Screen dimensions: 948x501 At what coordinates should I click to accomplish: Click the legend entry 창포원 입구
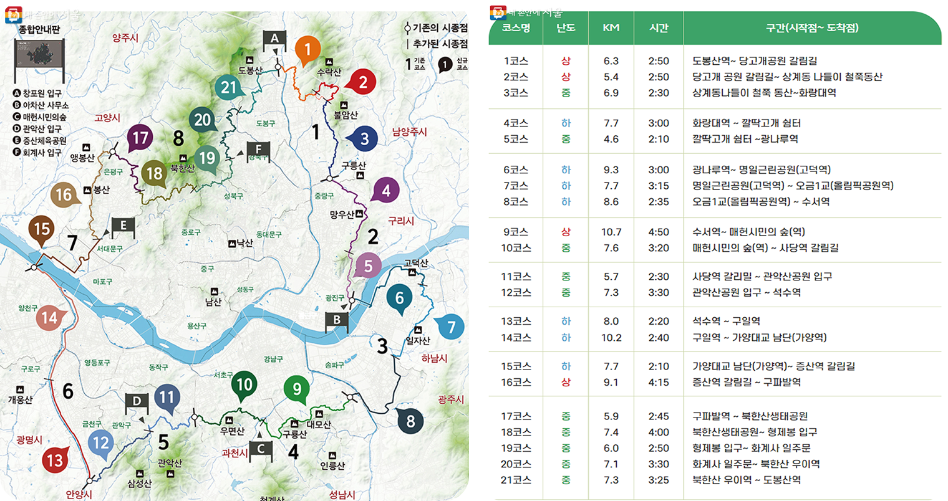point(42,93)
